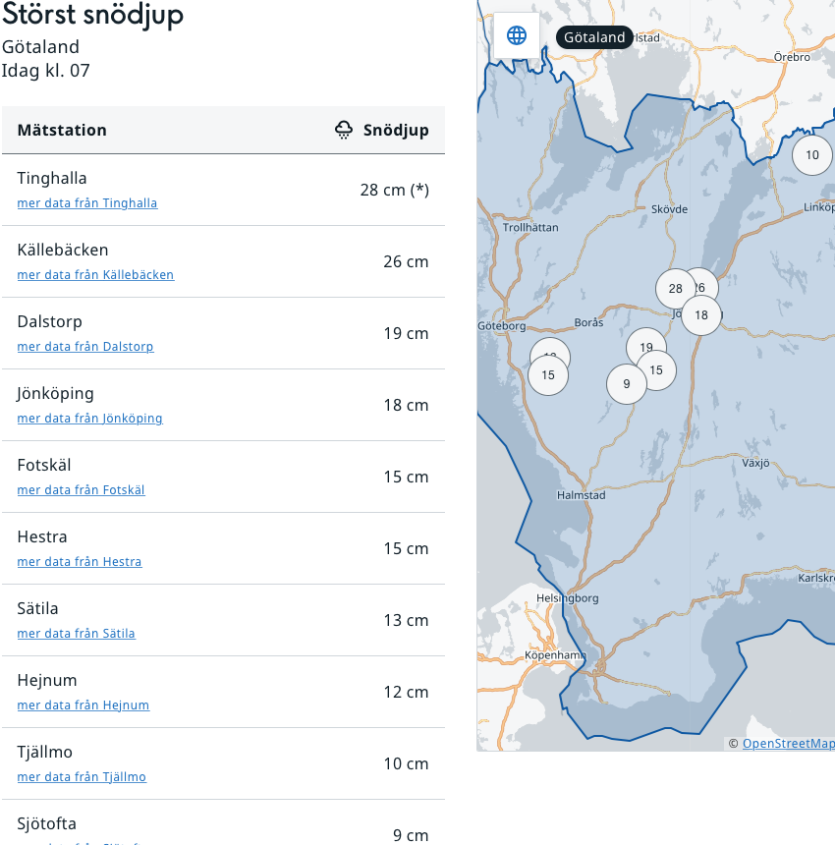
Task: Open the 'mer data från Sätila' link
Action: [x=76, y=634]
